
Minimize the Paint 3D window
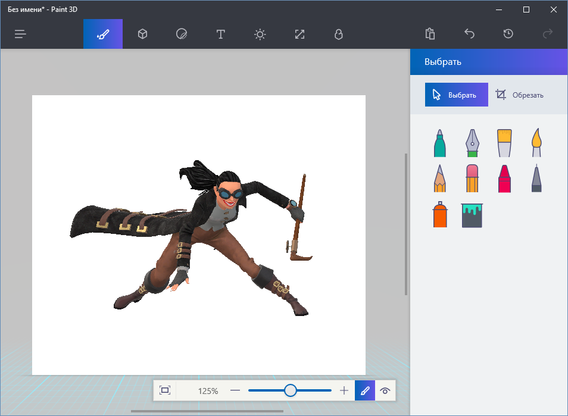click(499, 10)
